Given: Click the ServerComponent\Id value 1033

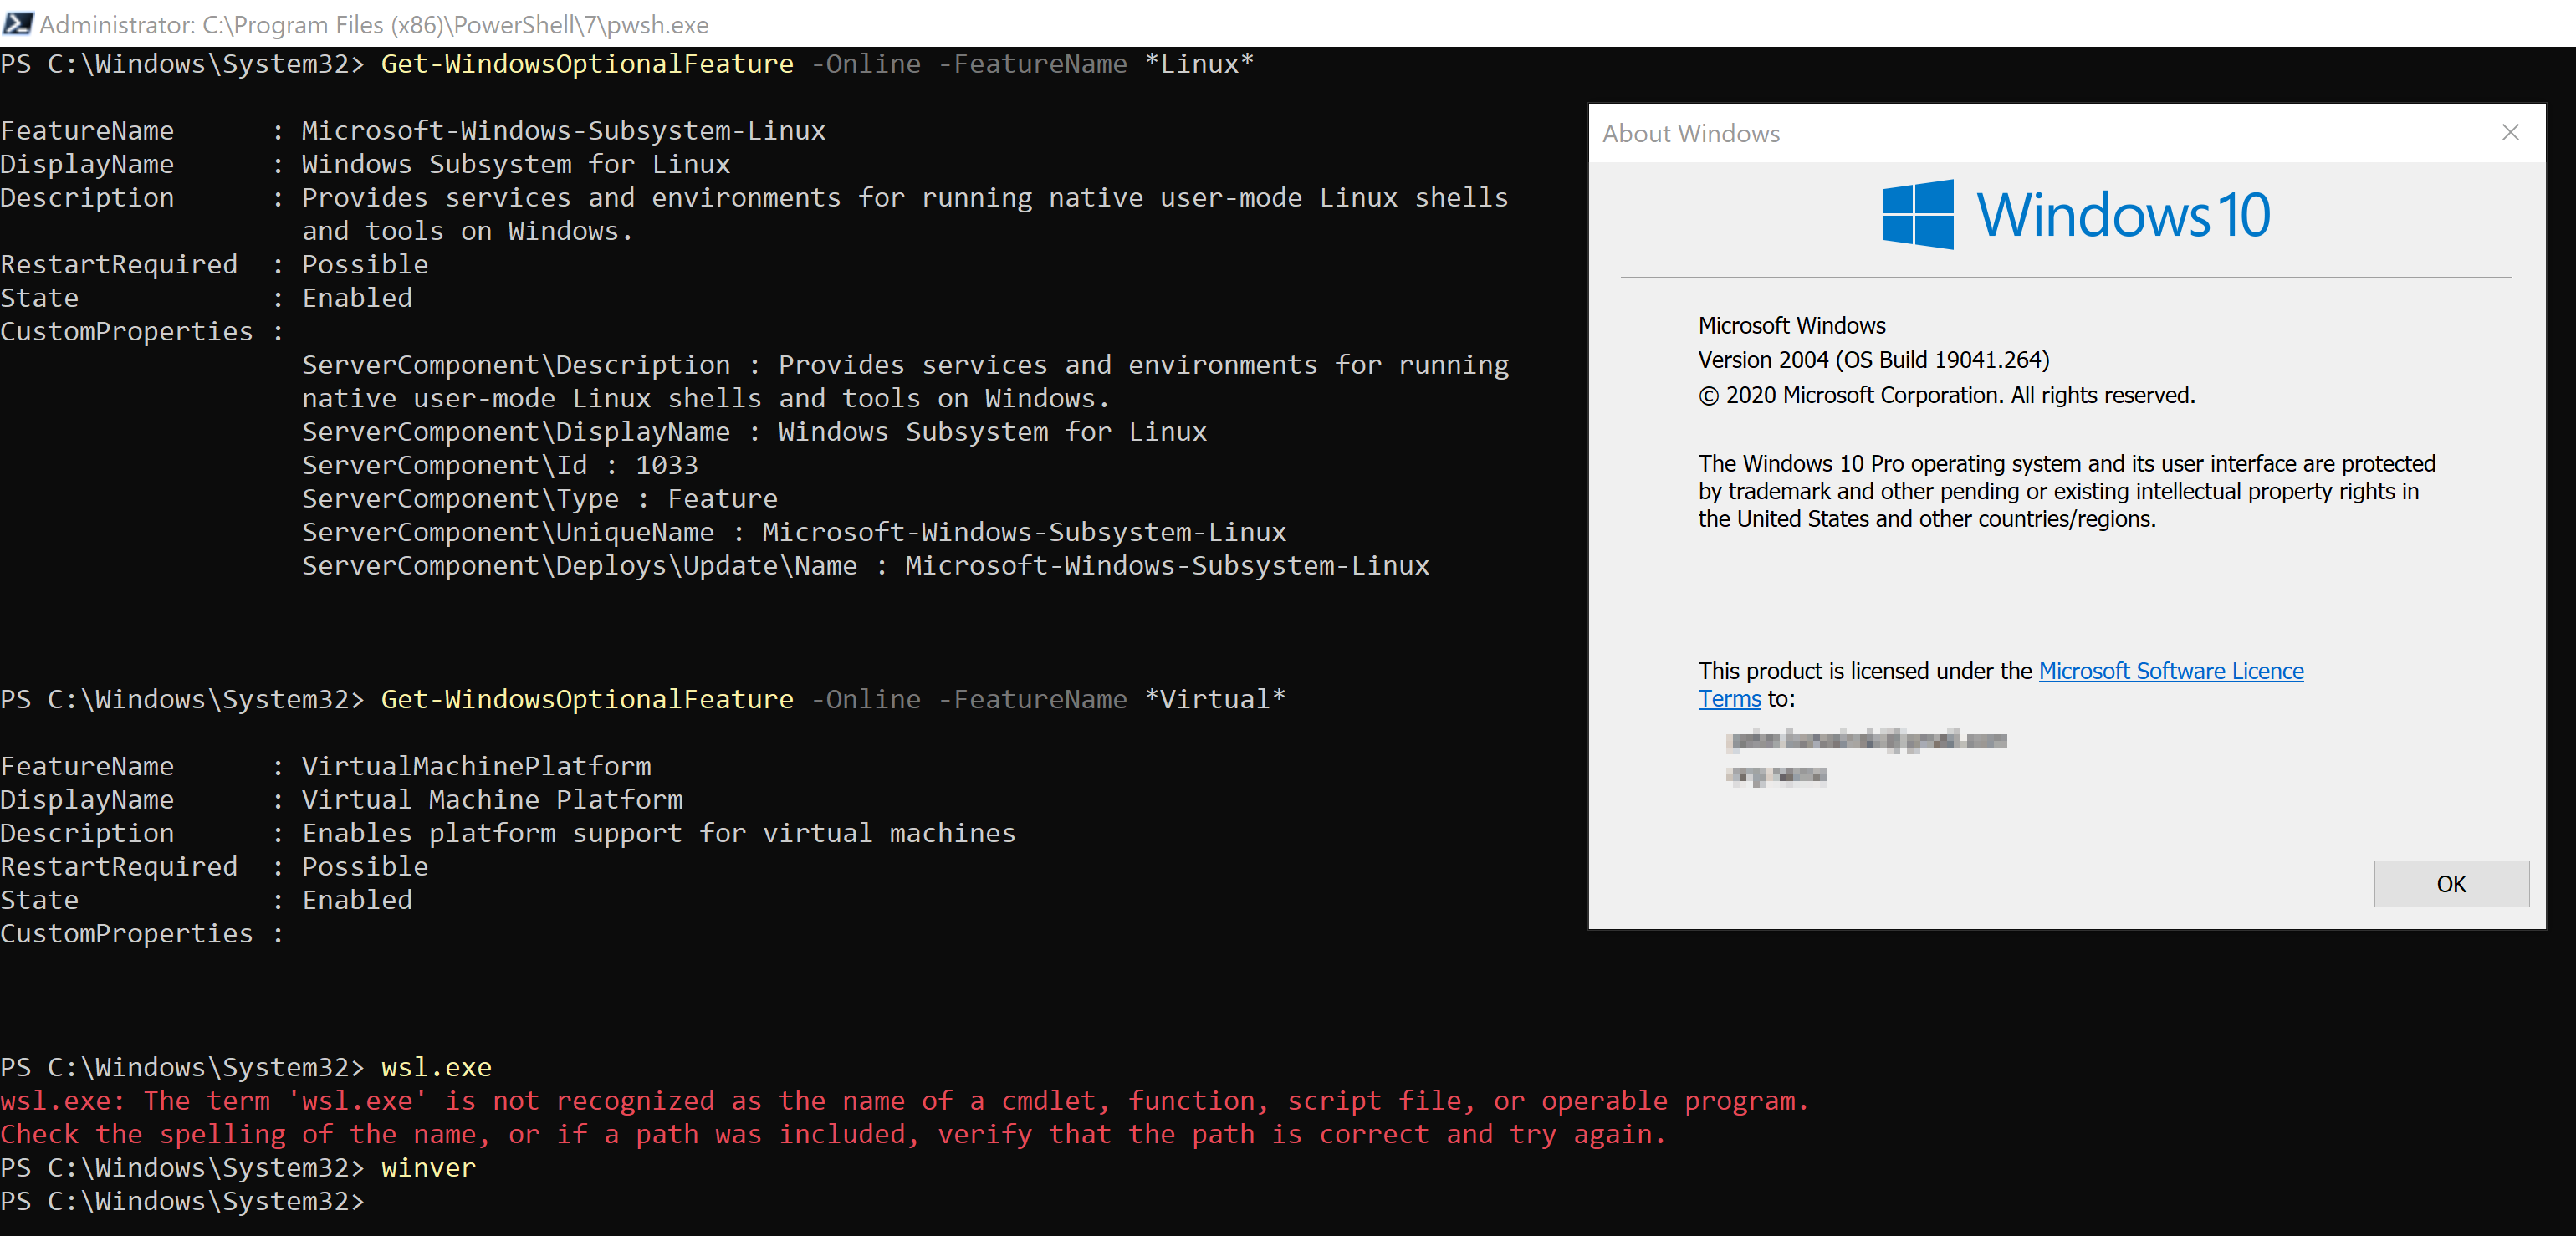Looking at the screenshot, I should point(665,464).
